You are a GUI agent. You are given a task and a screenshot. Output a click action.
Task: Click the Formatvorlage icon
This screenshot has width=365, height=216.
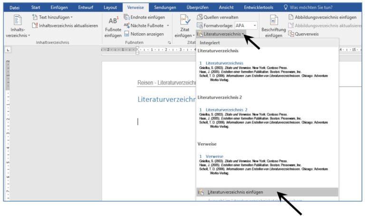[200, 26]
